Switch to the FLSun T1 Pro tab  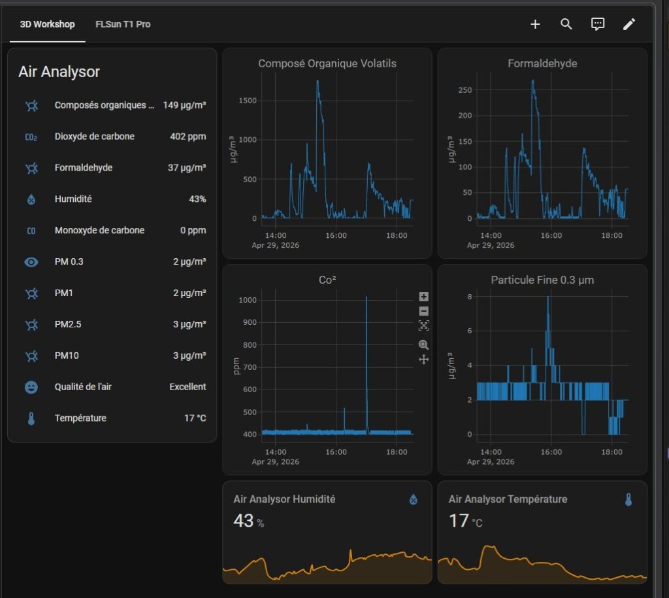click(123, 24)
